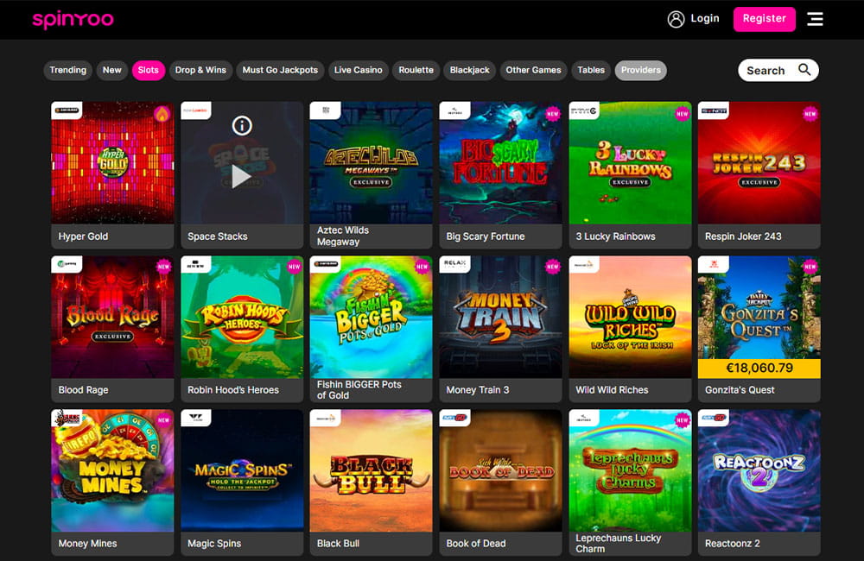Click the Space Stacks title label
The width and height of the screenshot is (864, 561).
pyautogui.click(x=217, y=236)
